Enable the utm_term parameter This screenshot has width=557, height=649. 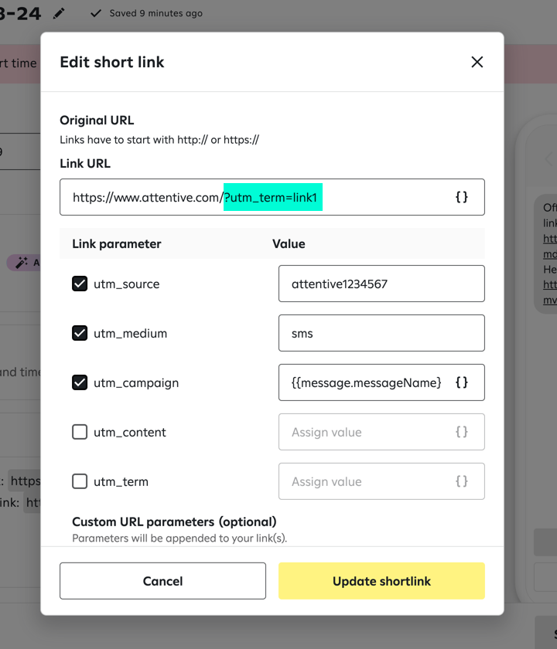click(x=80, y=481)
